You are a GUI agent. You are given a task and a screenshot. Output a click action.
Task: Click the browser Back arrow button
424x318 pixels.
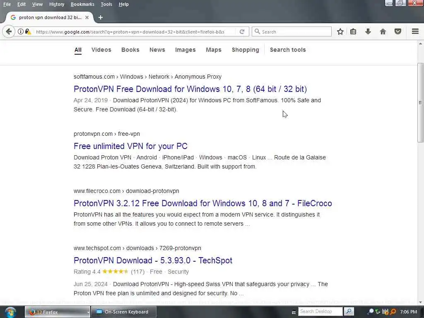9,31
